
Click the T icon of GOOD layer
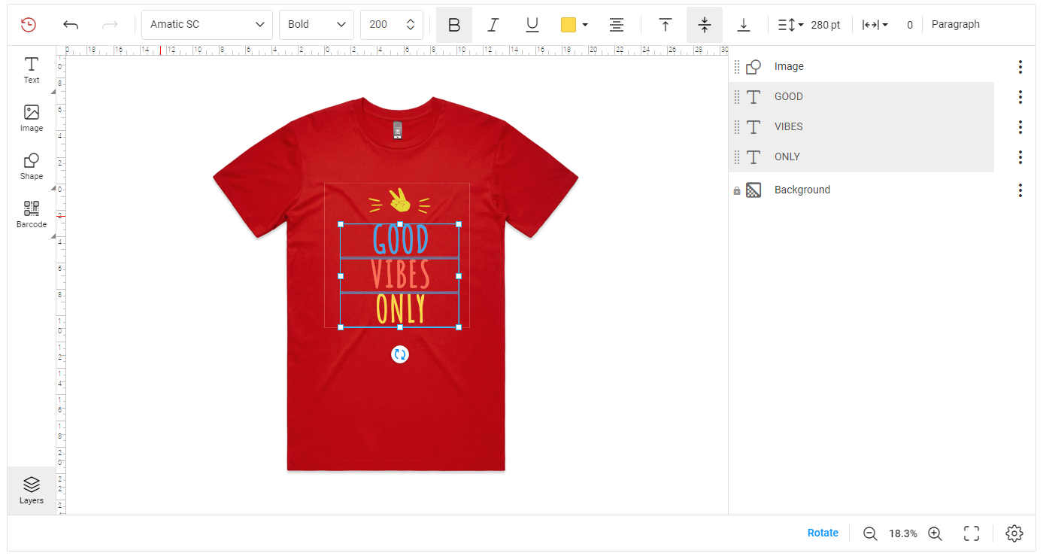[x=753, y=97]
